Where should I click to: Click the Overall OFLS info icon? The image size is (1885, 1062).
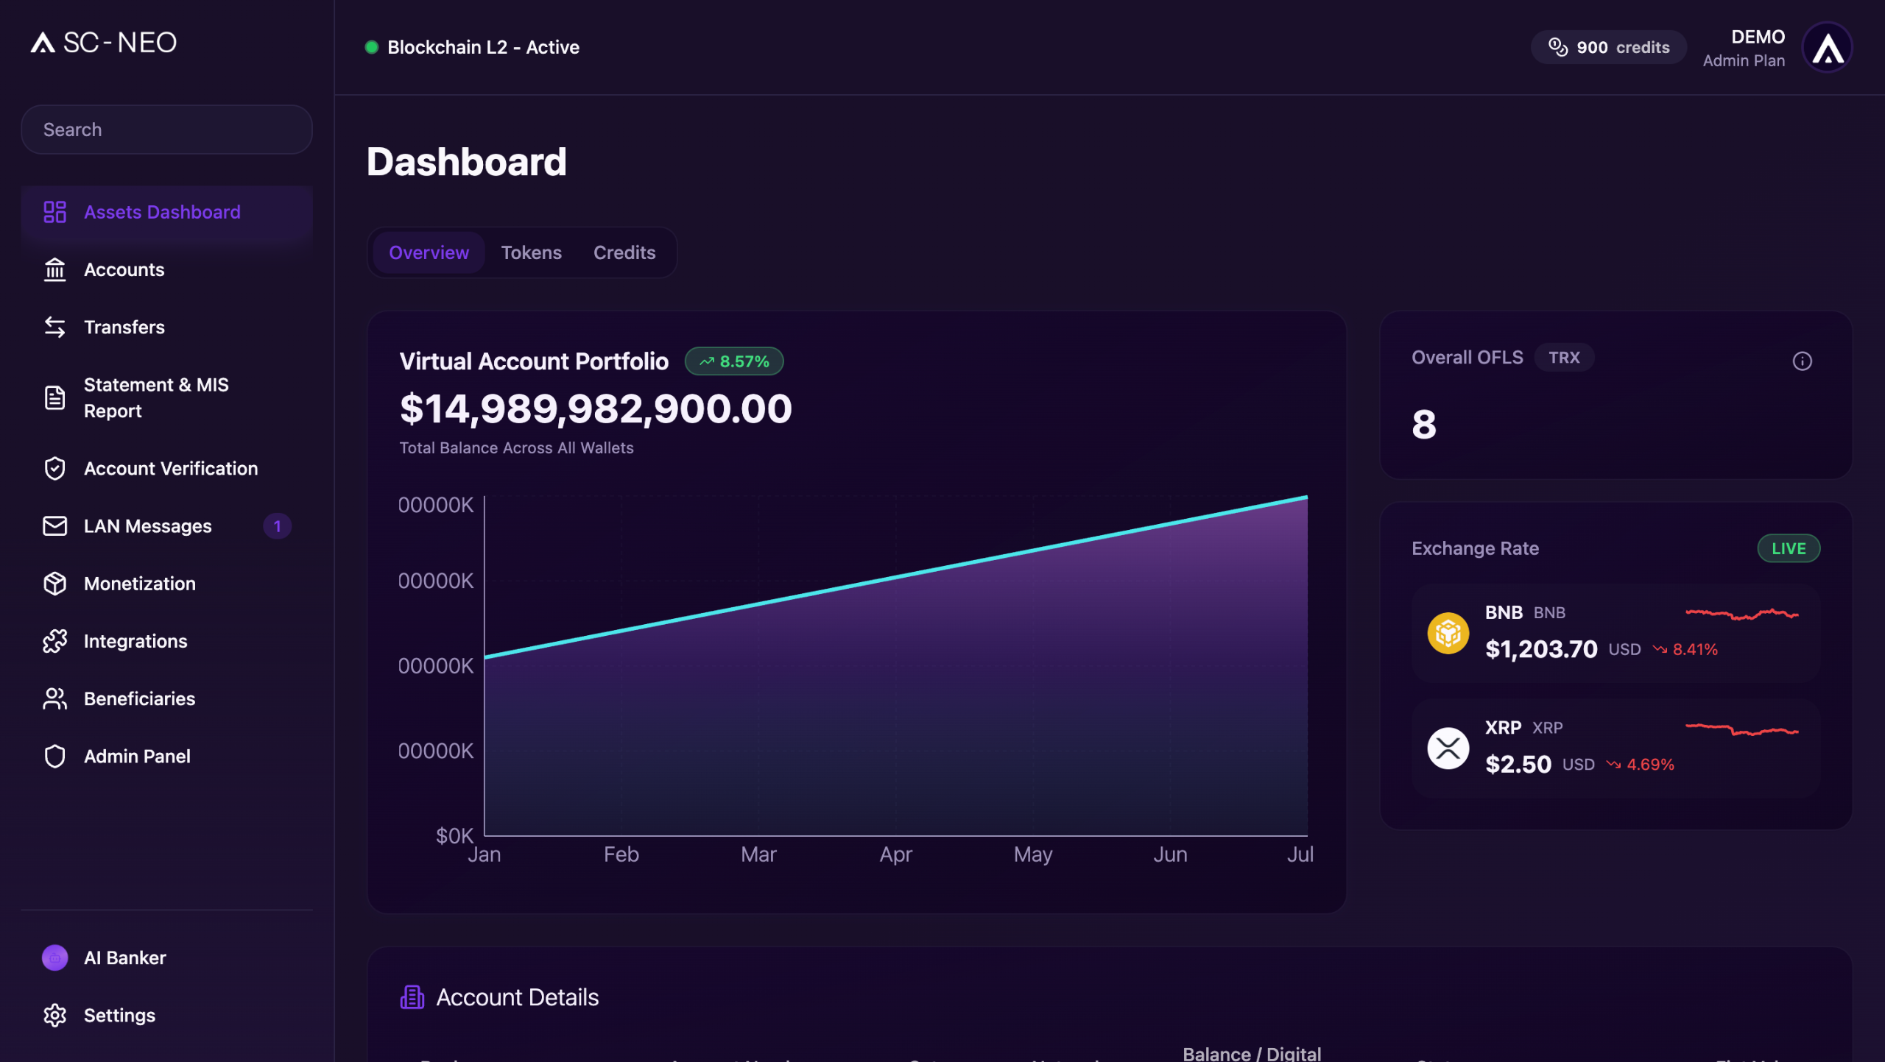(x=1802, y=361)
